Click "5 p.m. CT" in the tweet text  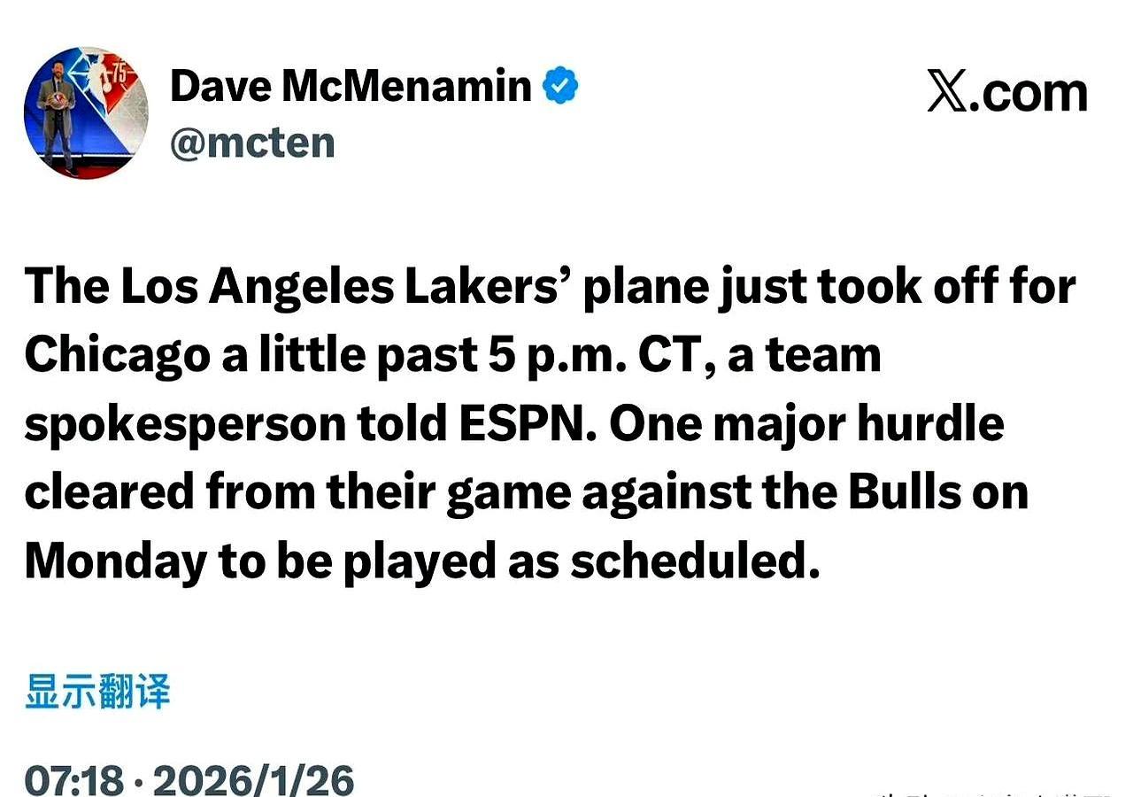[575, 354]
